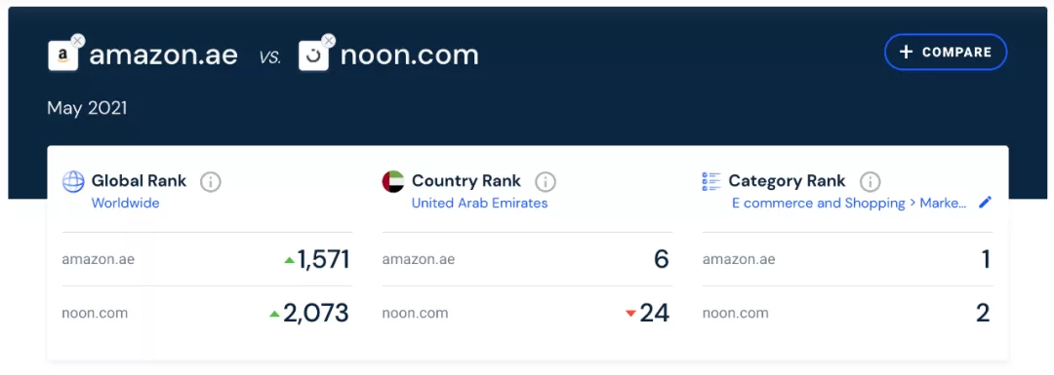Image resolution: width=1054 pixels, height=375 pixels.
Task: Click the globe icon beside Global Rank
Action: [x=73, y=181]
